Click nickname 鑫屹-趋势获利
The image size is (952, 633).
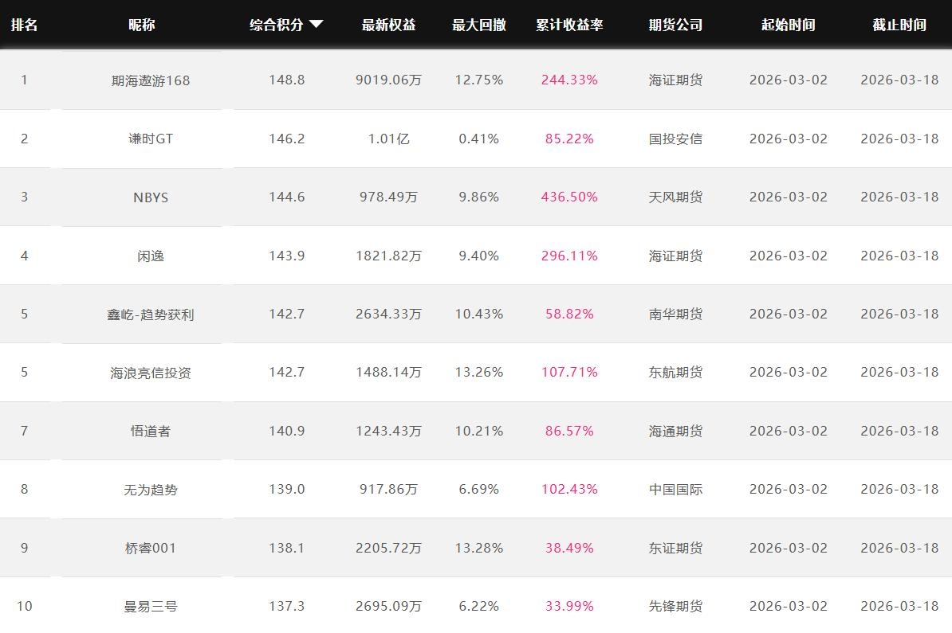(151, 315)
